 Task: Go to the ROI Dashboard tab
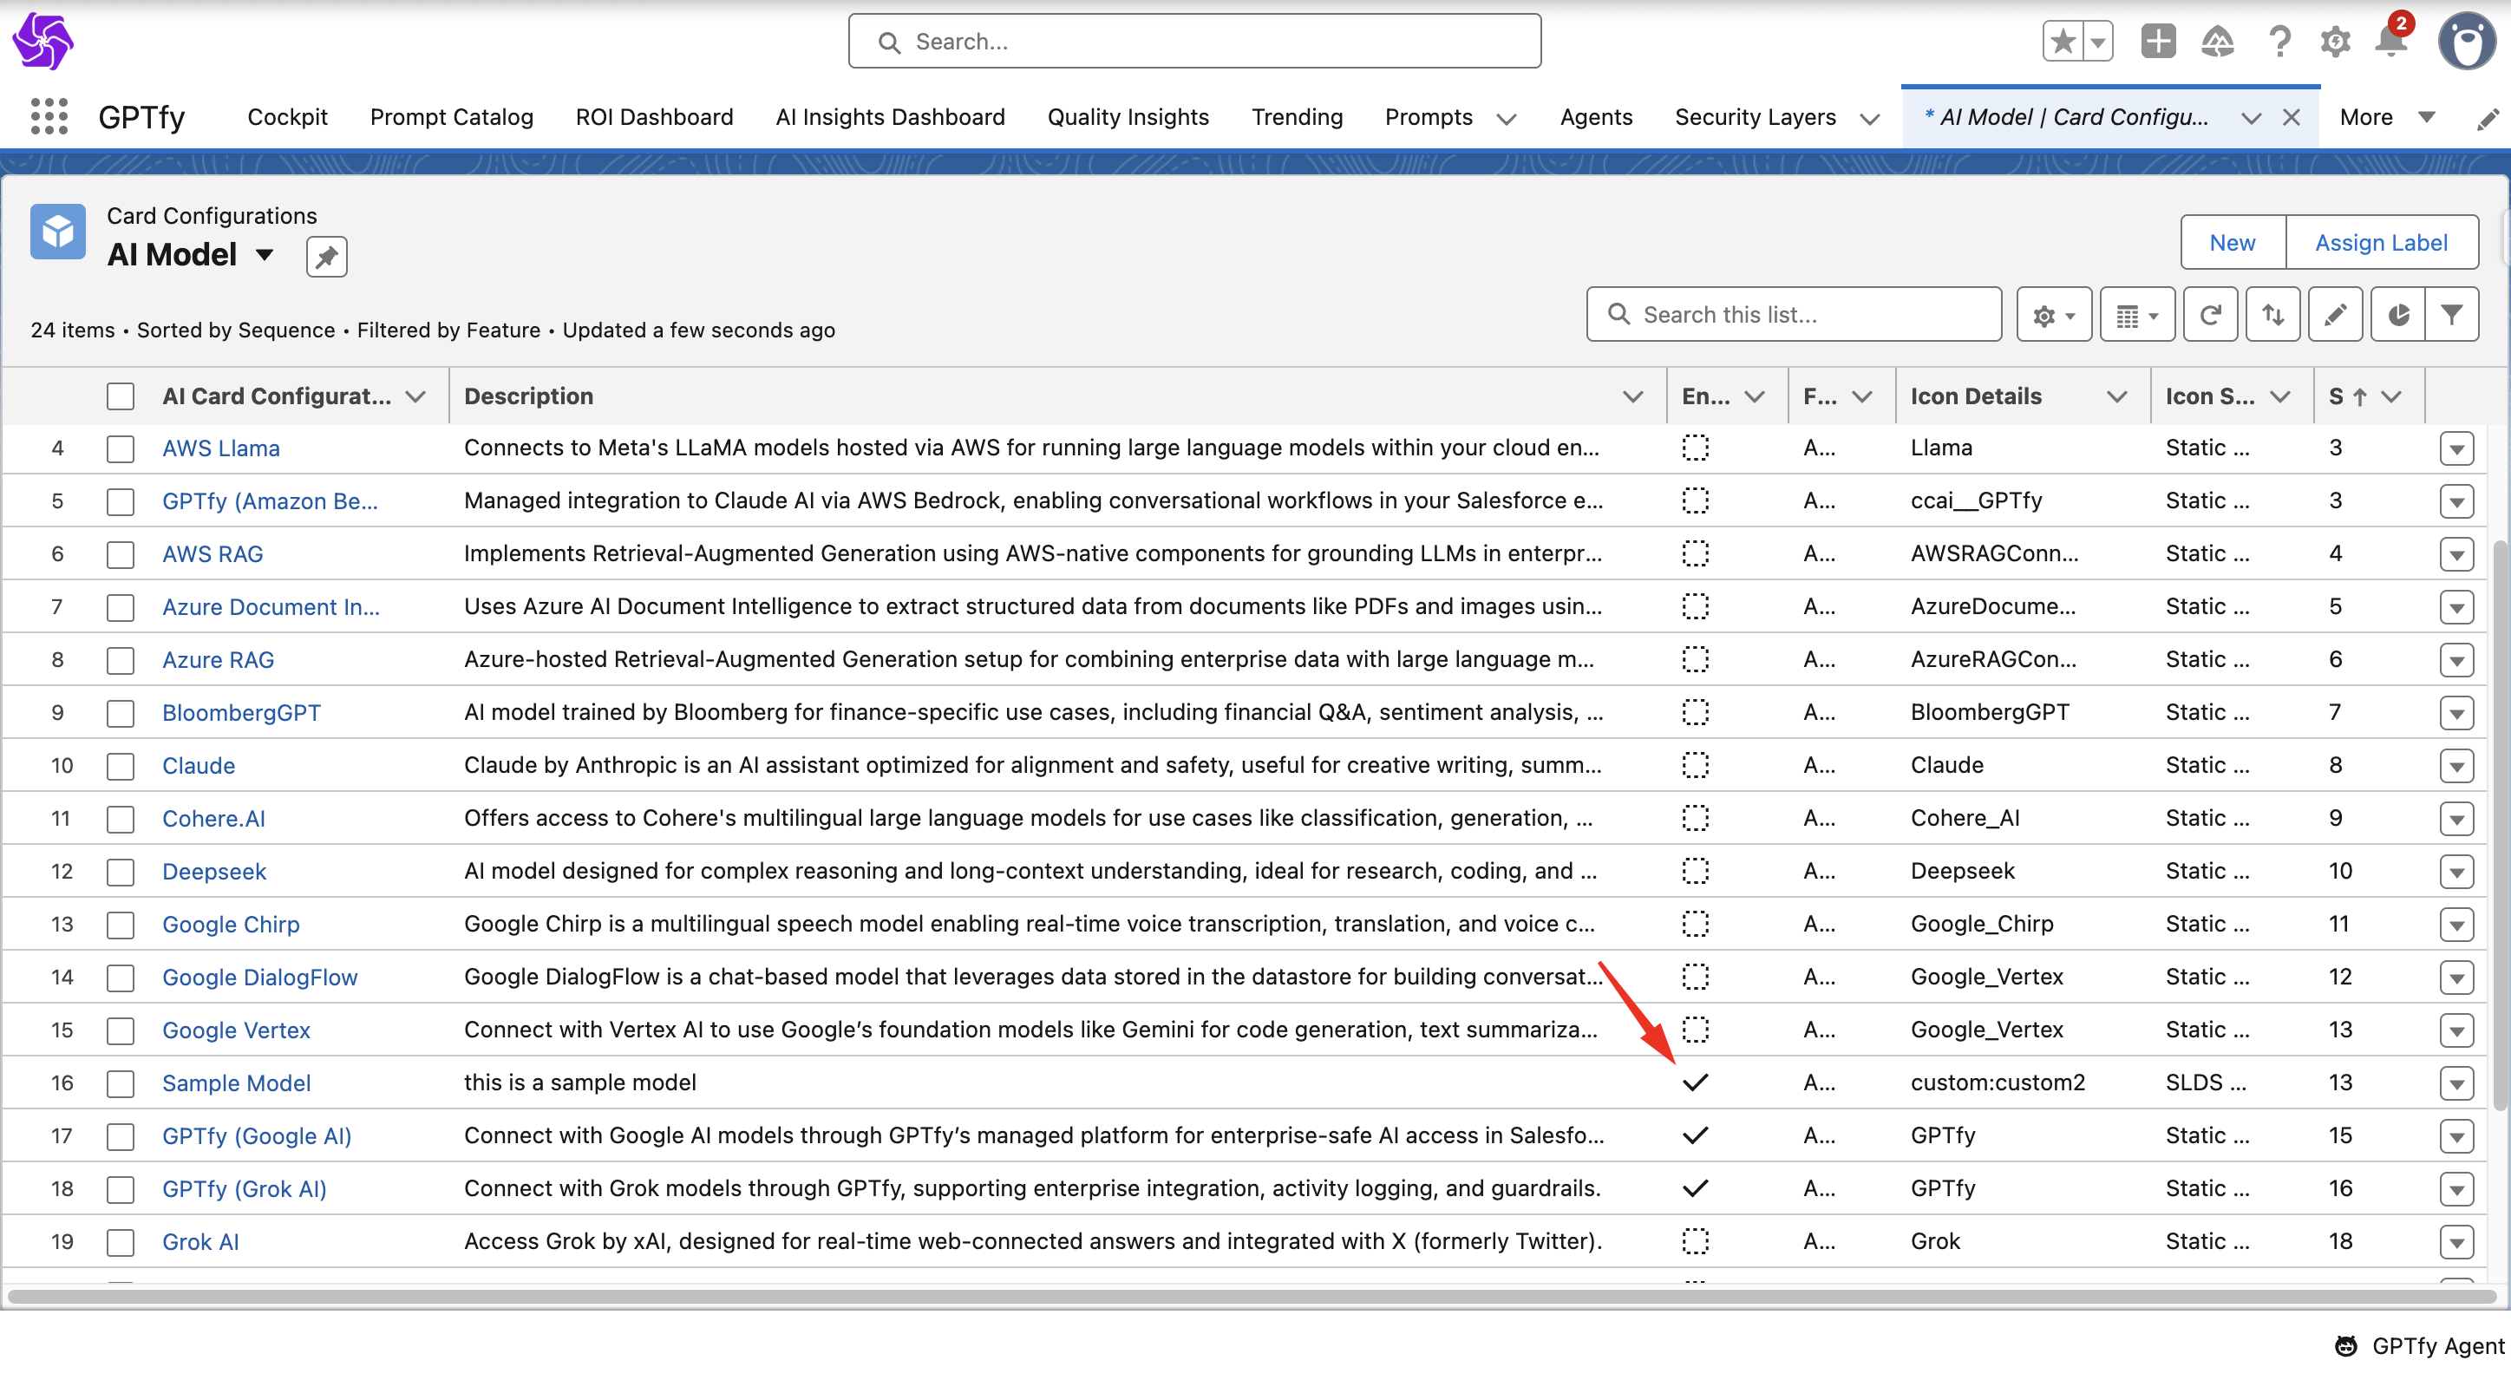coord(654,117)
